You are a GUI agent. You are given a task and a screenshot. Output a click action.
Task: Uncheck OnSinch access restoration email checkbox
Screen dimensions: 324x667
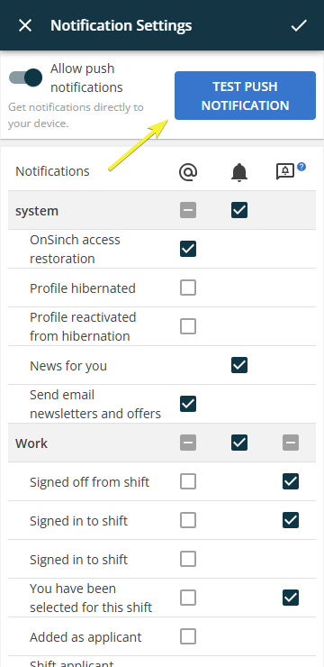pos(188,249)
